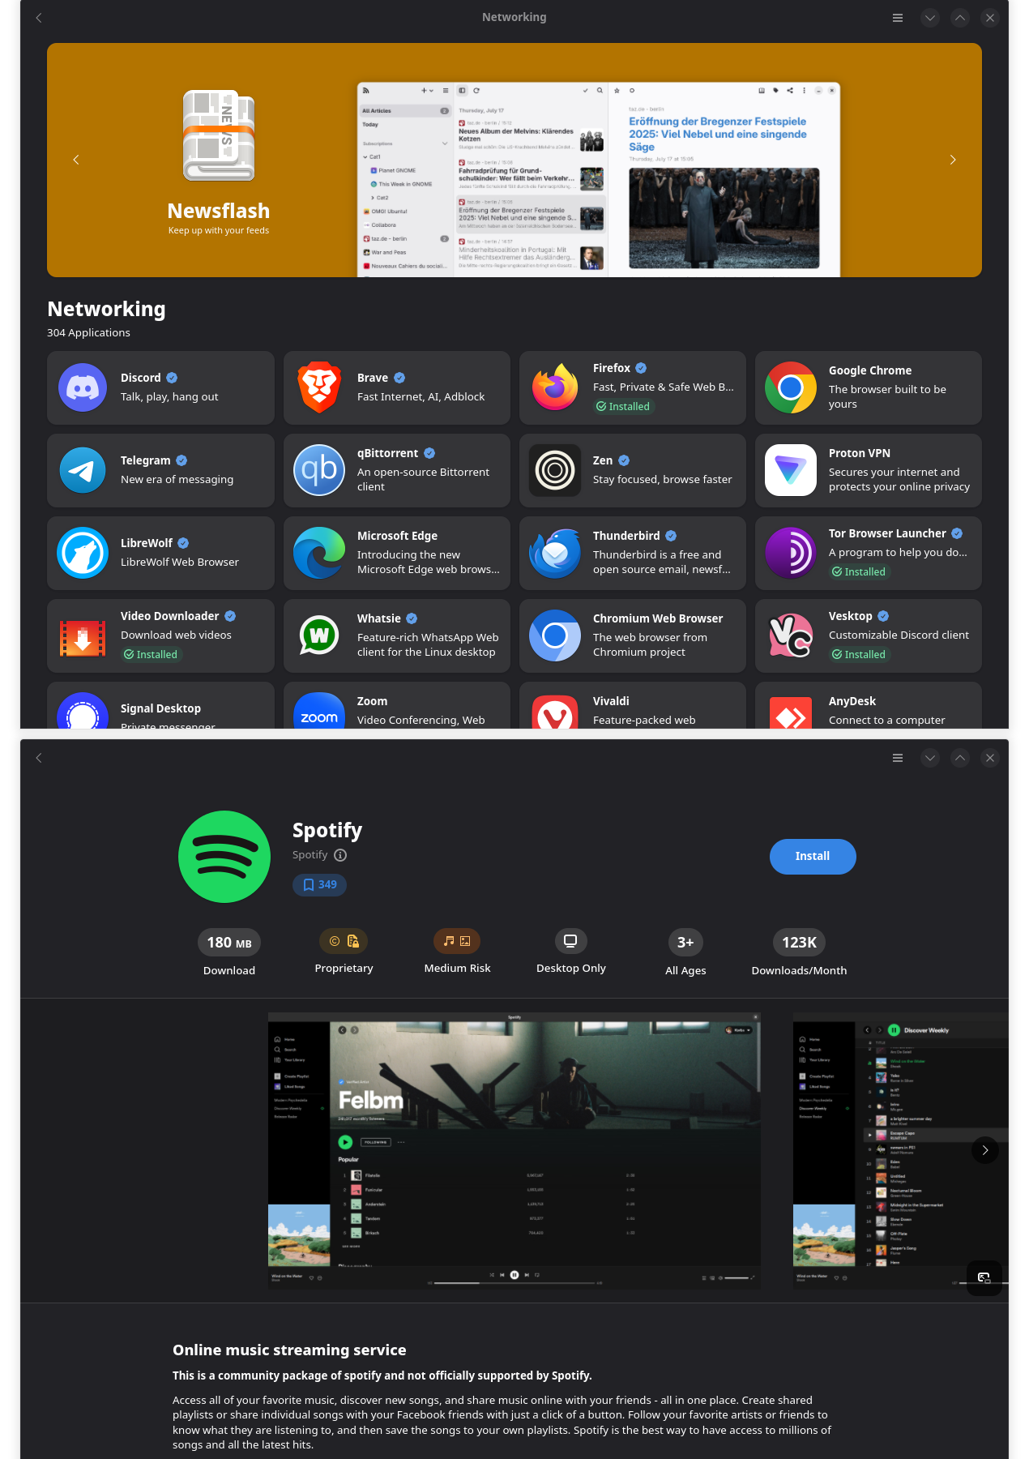Open the Felbm Spotify screenshot
Screen dimensions: 1029x1459
[x=514, y=1150]
